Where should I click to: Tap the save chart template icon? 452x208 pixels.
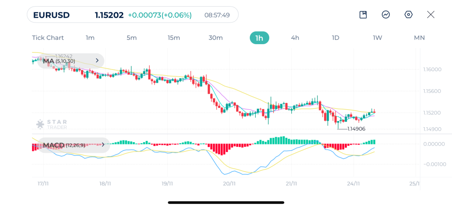[363, 15]
